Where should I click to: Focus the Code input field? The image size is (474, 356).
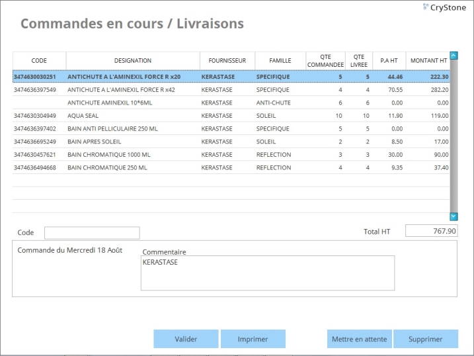click(x=92, y=233)
